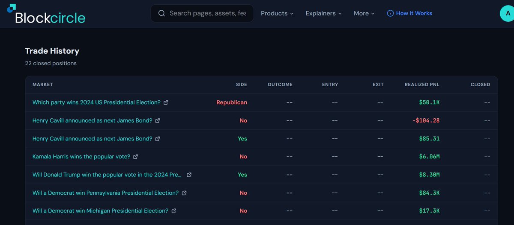
Task: Click the search magnifier icon
Action: coord(161,13)
